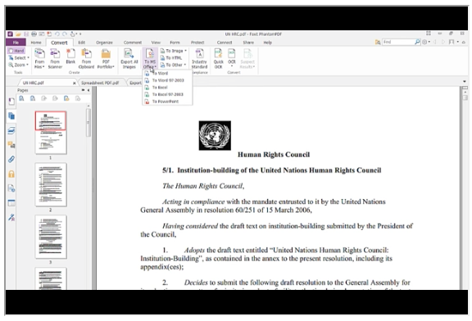This screenshot has height=321, width=472.
Task: Click the Pages panel thumbnail scrollbar
Action: click(88, 123)
